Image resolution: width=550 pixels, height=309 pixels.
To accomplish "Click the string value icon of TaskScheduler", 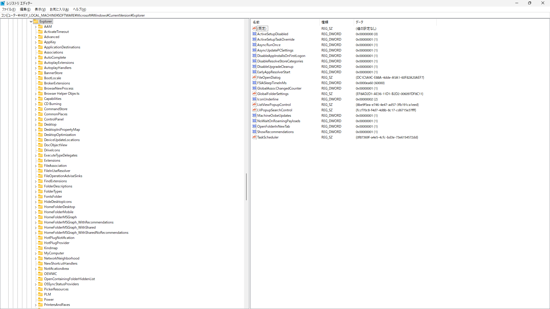I will [254, 137].
